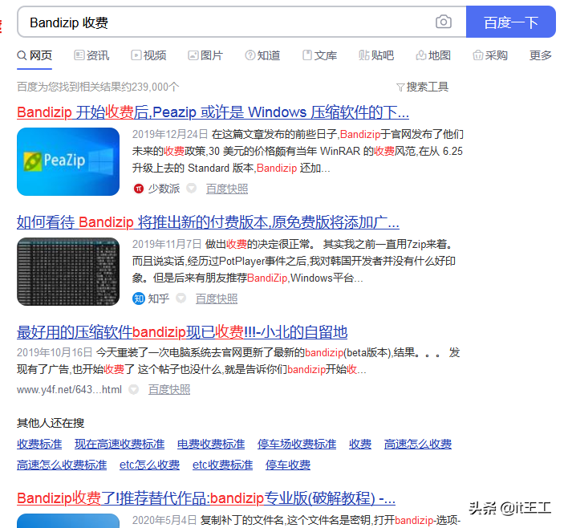Image resolution: width=564 pixels, height=528 pixels.
Task: Click the www.y4f.net/643...html URL
Action: coord(69,389)
